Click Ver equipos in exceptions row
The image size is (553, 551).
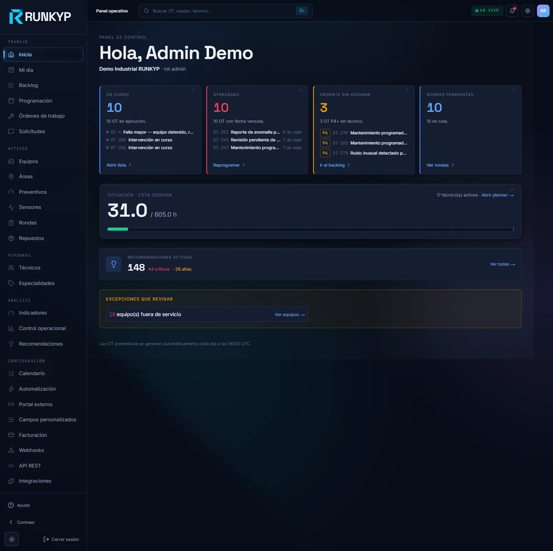(x=290, y=315)
